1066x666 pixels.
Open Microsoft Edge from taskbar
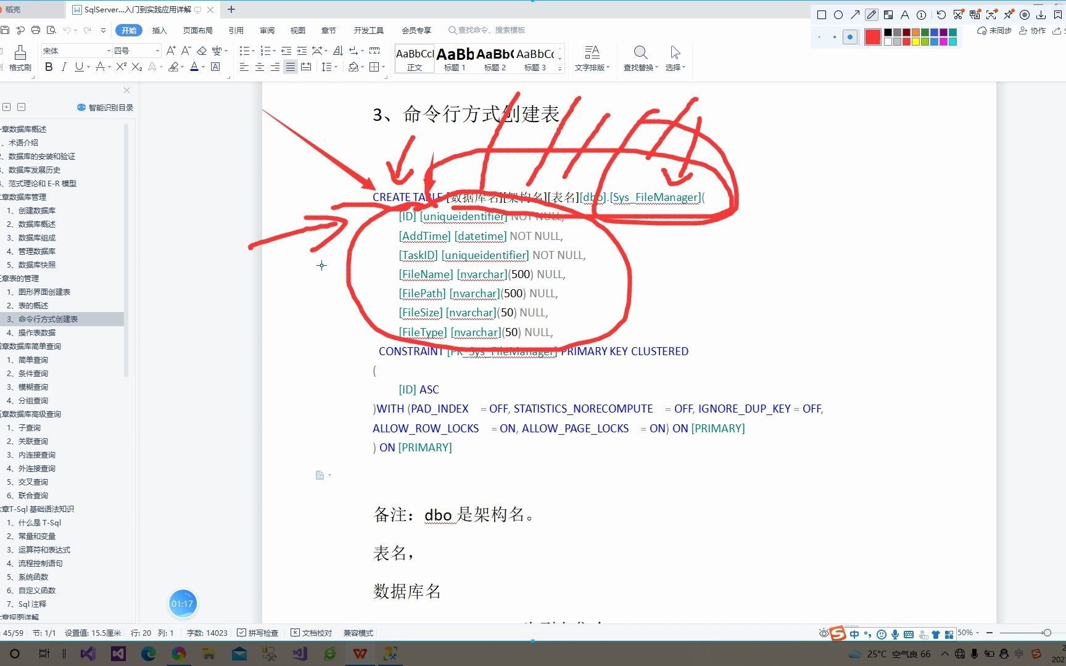point(148,654)
